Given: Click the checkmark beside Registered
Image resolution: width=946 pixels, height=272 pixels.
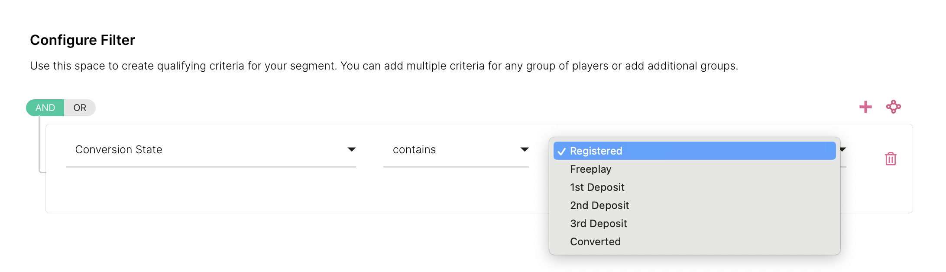Looking at the screenshot, I should [x=562, y=152].
